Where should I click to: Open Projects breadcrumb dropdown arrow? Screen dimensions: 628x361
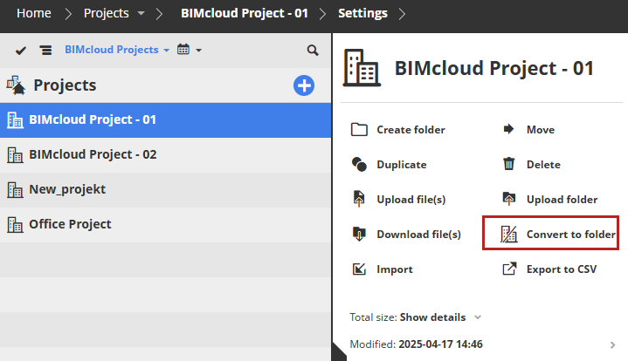[x=141, y=14]
